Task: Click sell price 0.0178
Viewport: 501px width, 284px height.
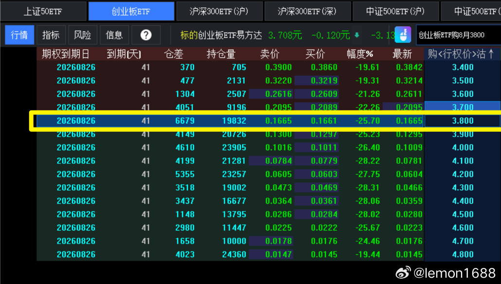Action: click(278, 241)
